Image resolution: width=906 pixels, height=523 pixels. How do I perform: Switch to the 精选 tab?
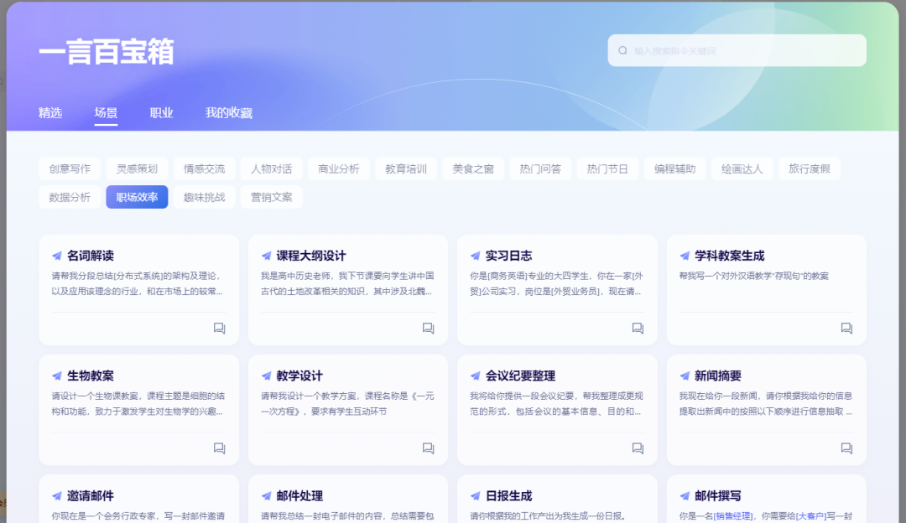[x=50, y=113]
